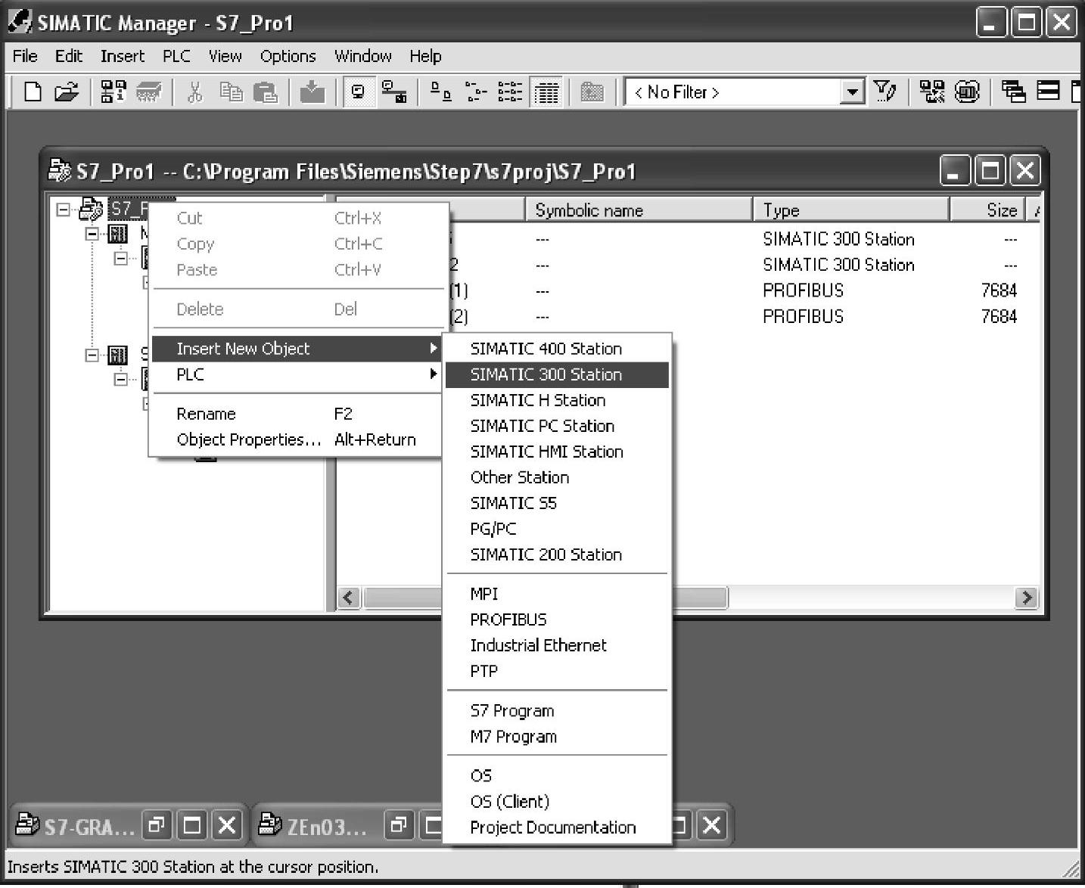Maximize the minimized S7-GRA window
Viewport: 1085px width, 888px height.
(192, 824)
